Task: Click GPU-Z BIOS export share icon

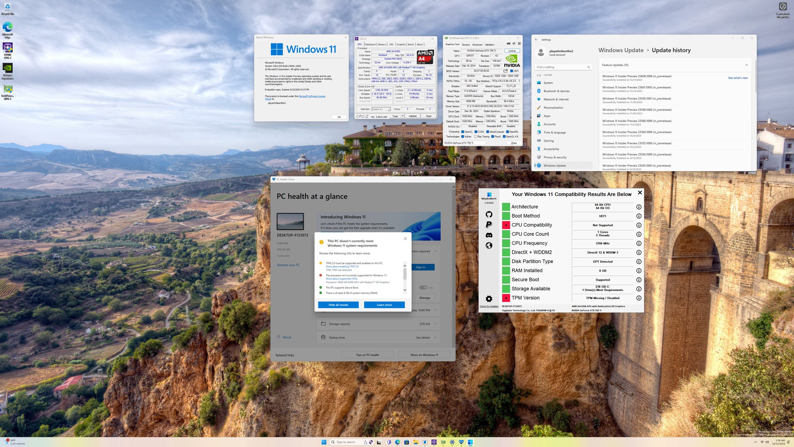Action: click(506, 71)
